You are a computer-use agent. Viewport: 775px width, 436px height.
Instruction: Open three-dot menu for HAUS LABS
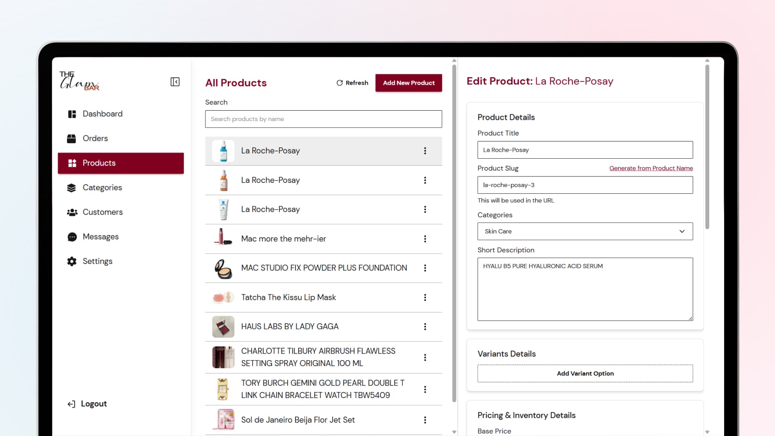pyautogui.click(x=425, y=327)
